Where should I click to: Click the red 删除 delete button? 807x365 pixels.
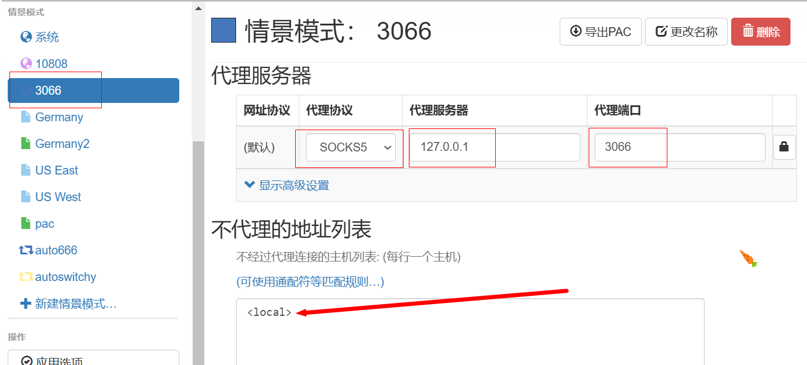pos(761,31)
